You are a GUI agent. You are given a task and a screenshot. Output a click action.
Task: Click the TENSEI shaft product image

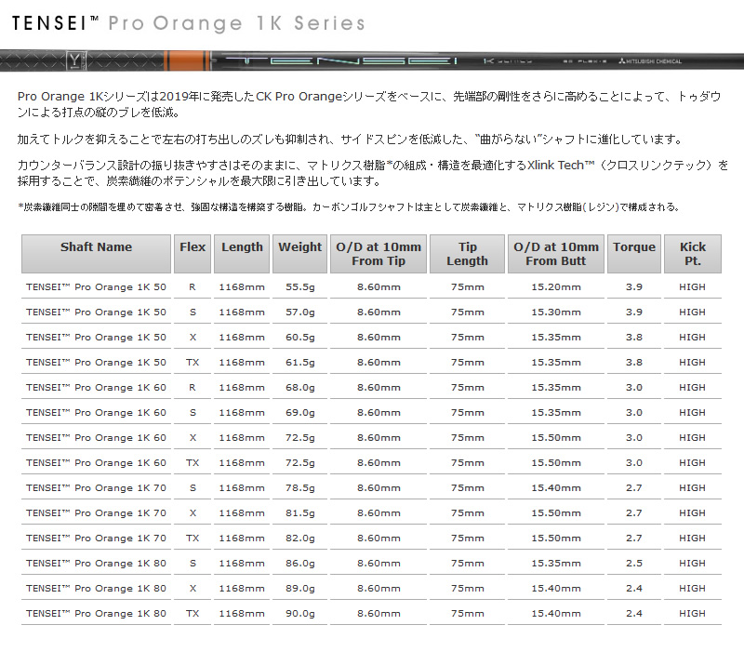(372, 60)
